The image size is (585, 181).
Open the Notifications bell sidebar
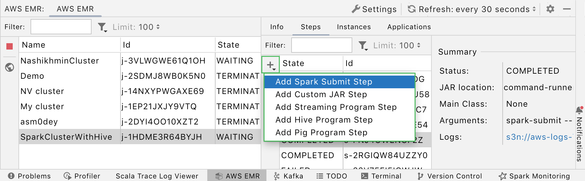point(580,133)
